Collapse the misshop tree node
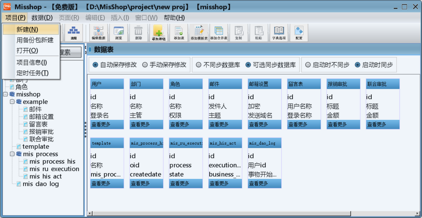Image resolution: width=422 pixels, height=218 pixels. (5, 95)
